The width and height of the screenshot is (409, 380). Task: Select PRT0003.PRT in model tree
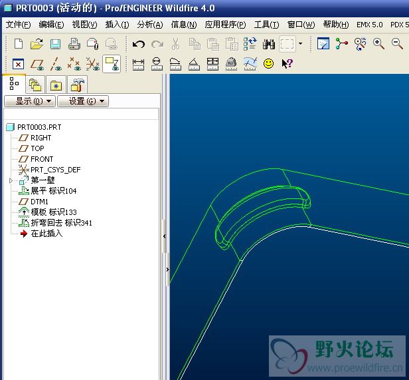click(x=39, y=127)
